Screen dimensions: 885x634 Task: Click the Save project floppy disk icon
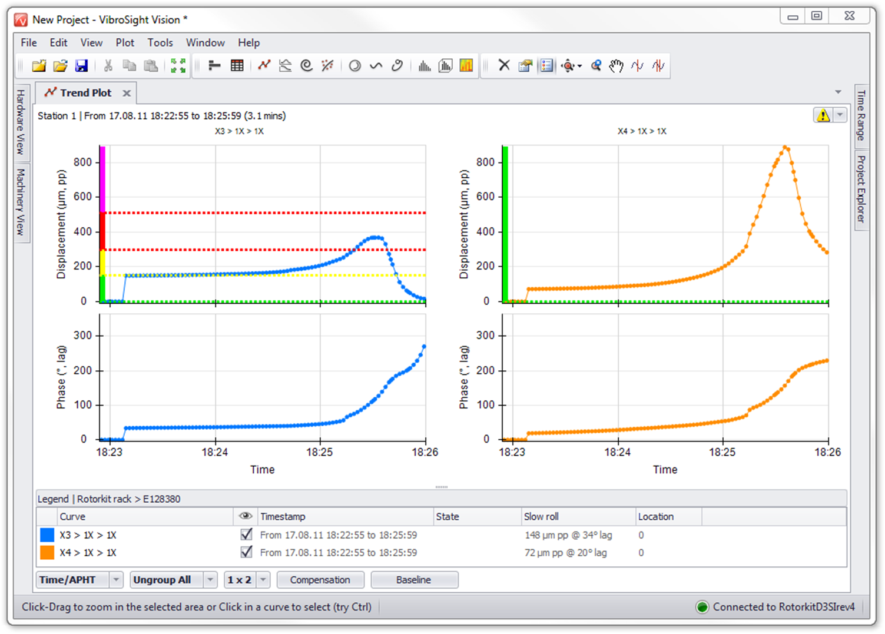tap(81, 65)
